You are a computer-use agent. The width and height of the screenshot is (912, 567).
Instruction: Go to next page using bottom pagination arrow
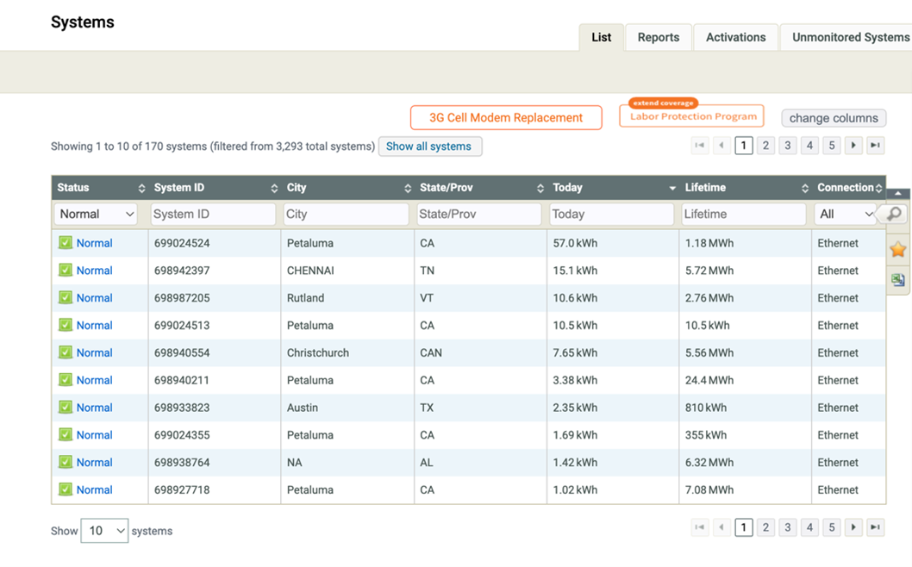[x=853, y=527]
